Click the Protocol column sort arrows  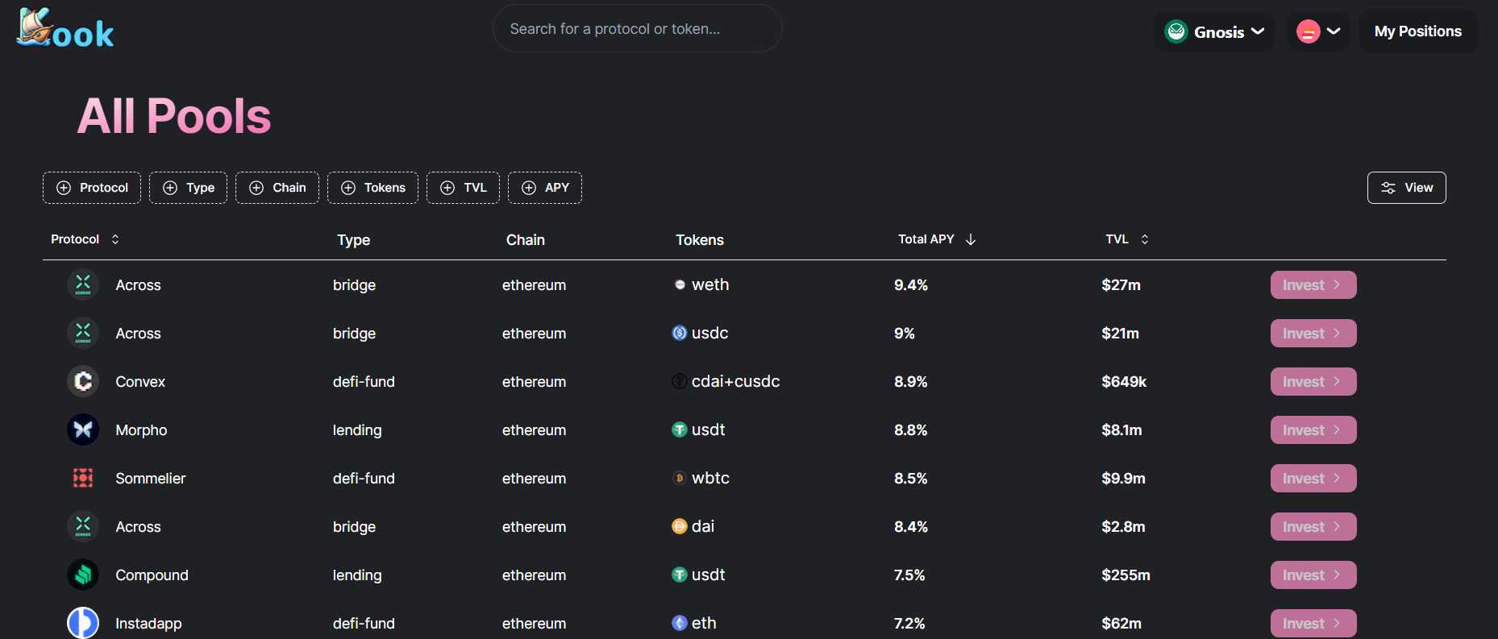[115, 239]
